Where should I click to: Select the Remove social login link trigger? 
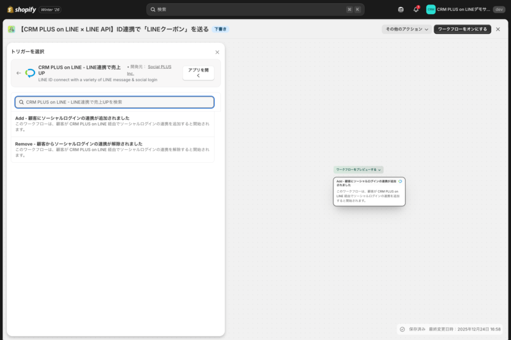click(x=112, y=149)
